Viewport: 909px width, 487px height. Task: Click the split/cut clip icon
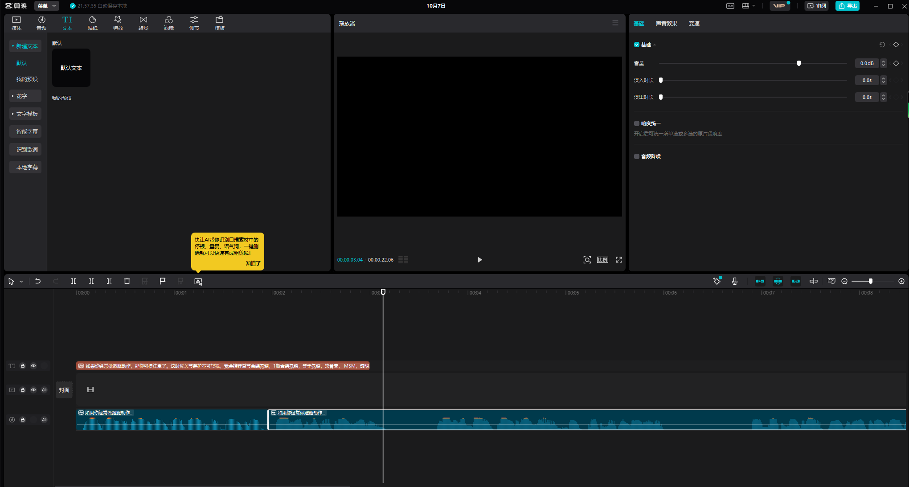(x=74, y=281)
